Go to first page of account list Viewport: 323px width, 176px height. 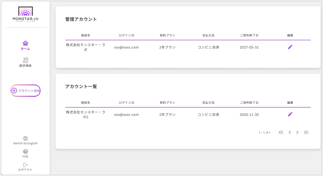point(281,132)
